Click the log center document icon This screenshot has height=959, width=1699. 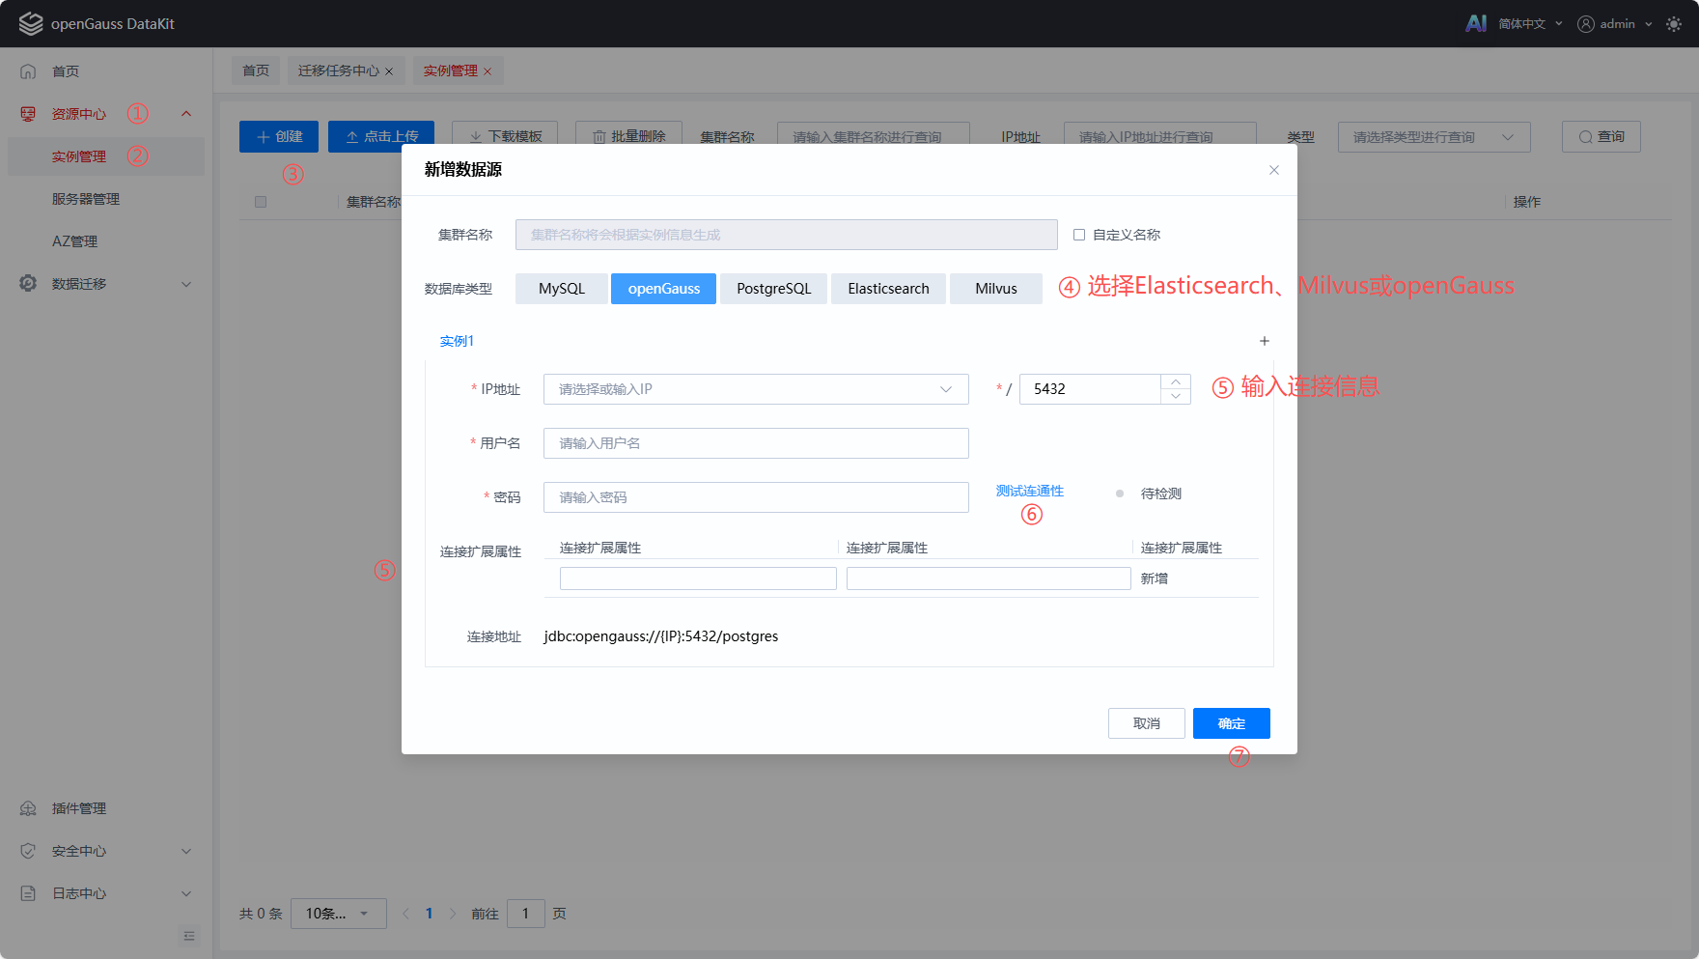28,893
